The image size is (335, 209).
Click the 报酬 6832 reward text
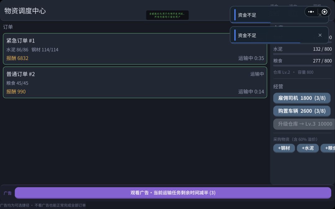pyautogui.click(x=17, y=58)
